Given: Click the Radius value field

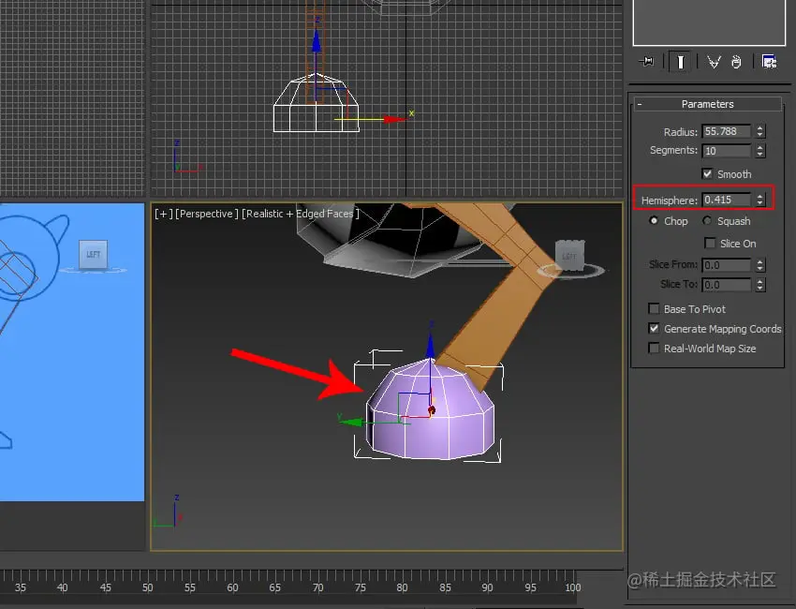Looking at the screenshot, I should 727,131.
